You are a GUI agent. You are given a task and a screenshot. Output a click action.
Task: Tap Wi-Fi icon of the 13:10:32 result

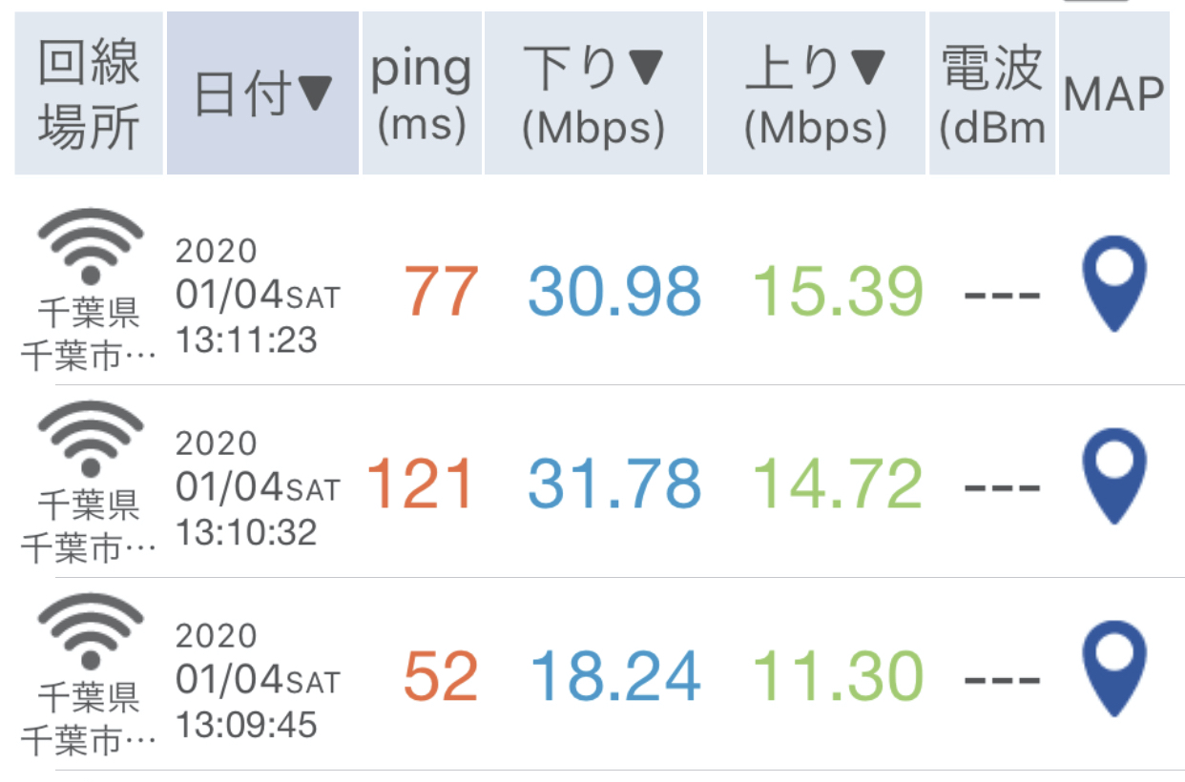(90, 439)
